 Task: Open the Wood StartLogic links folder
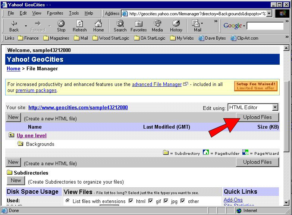[111, 38]
